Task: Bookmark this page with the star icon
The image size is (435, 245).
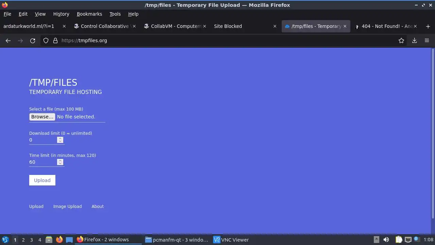Action: point(401,40)
